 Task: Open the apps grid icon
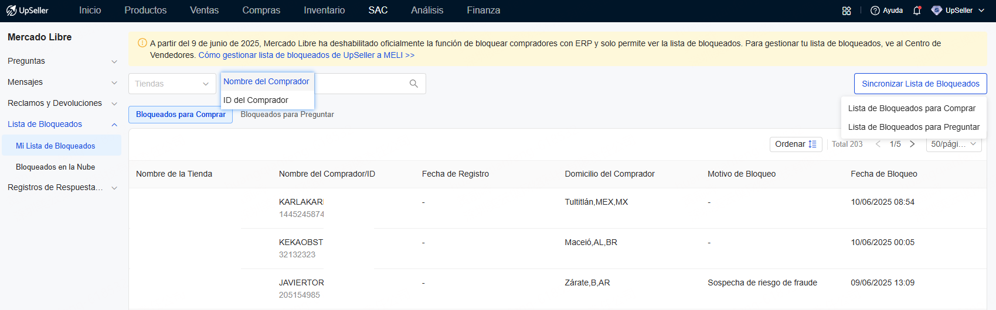click(x=847, y=11)
